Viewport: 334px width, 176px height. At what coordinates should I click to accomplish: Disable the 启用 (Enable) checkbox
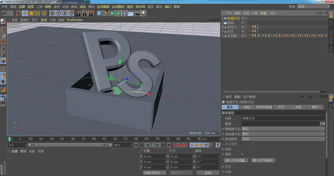pyautogui.click(x=242, y=149)
